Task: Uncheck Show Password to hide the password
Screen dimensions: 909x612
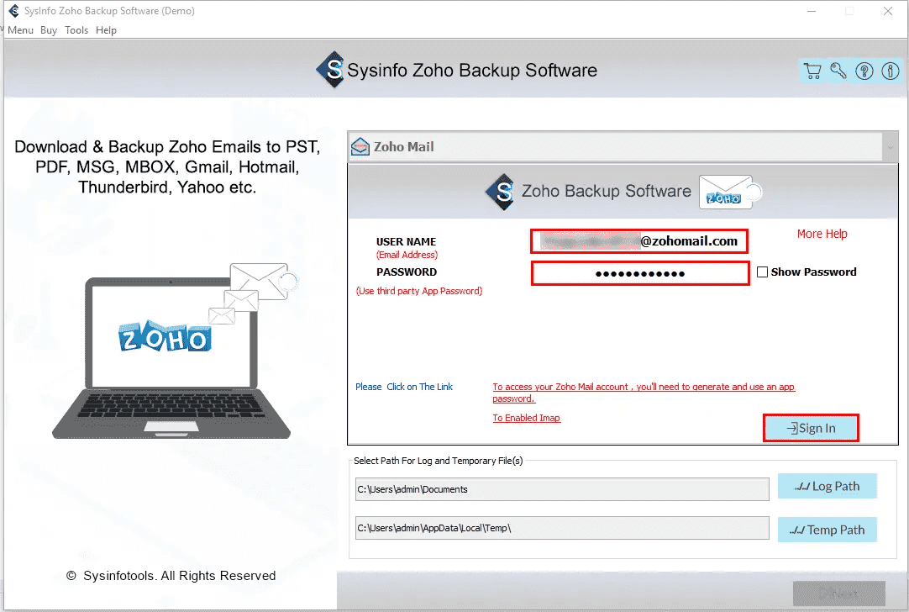Action: click(763, 272)
